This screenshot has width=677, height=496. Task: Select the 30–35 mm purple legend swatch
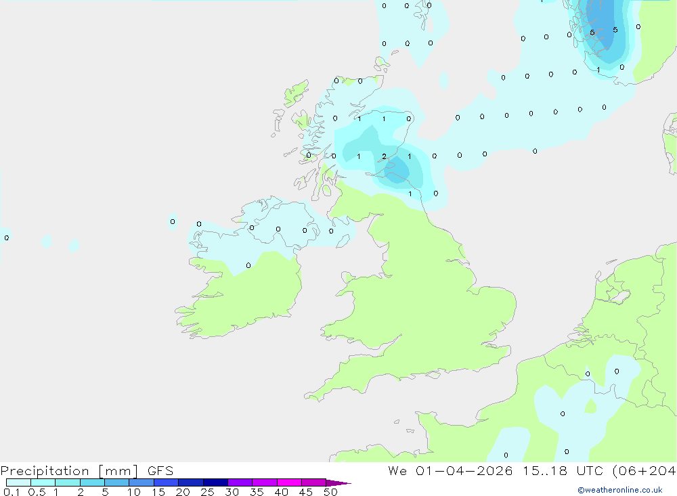point(240,482)
